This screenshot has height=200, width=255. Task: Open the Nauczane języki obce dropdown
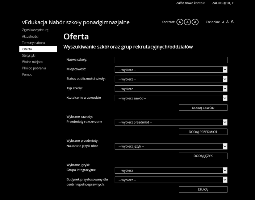[x=171, y=146]
